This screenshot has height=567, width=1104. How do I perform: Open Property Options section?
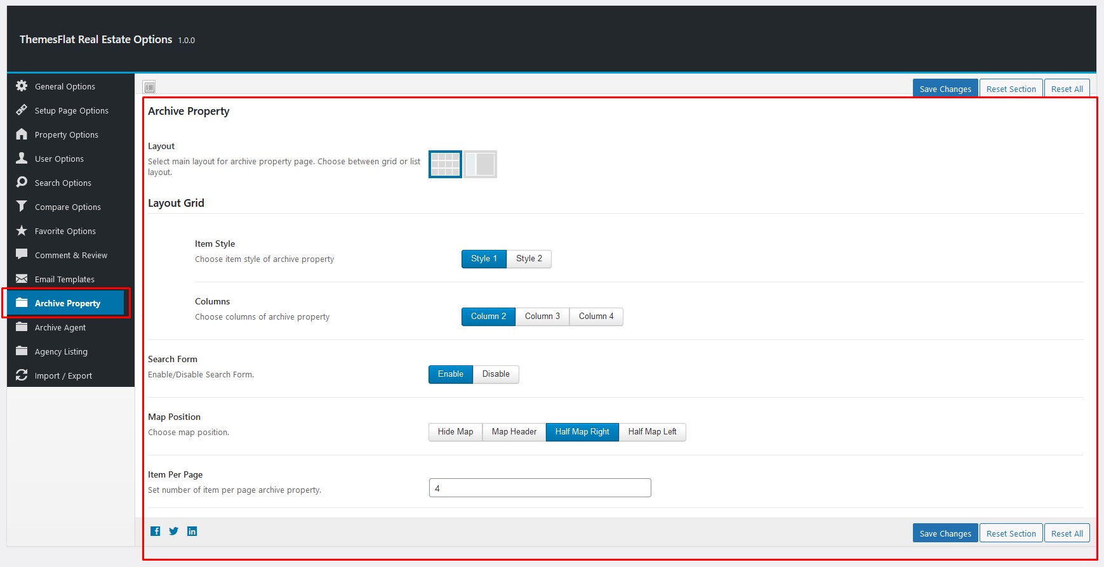click(70, 134)
